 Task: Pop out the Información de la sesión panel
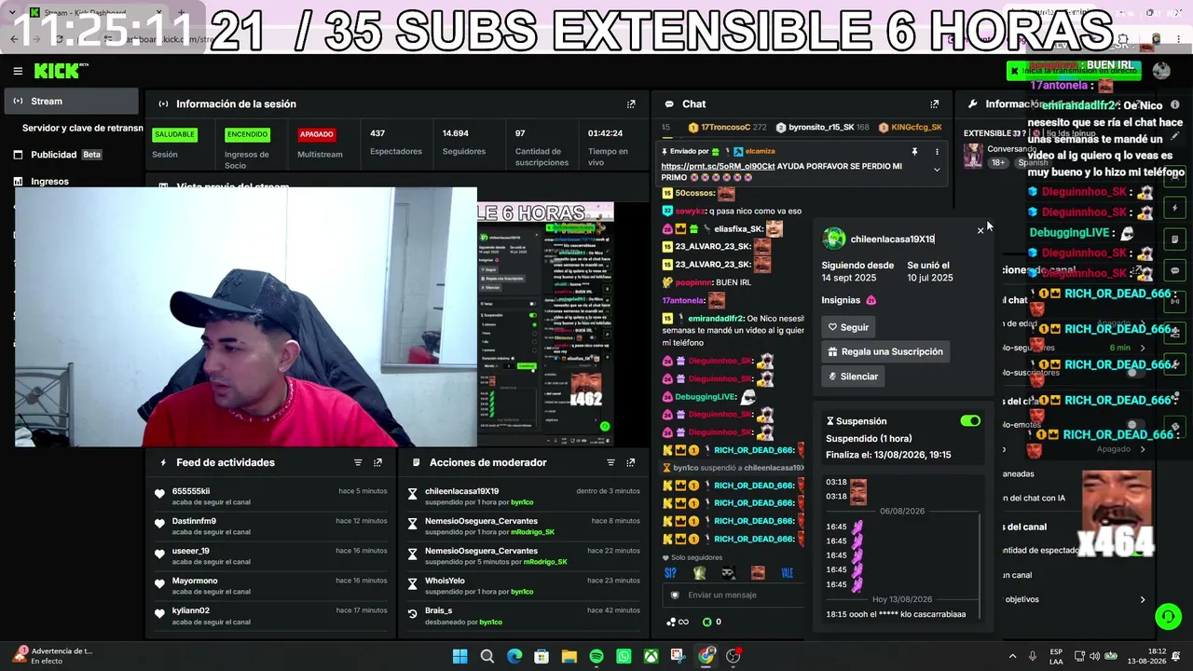tap(631, 104)
